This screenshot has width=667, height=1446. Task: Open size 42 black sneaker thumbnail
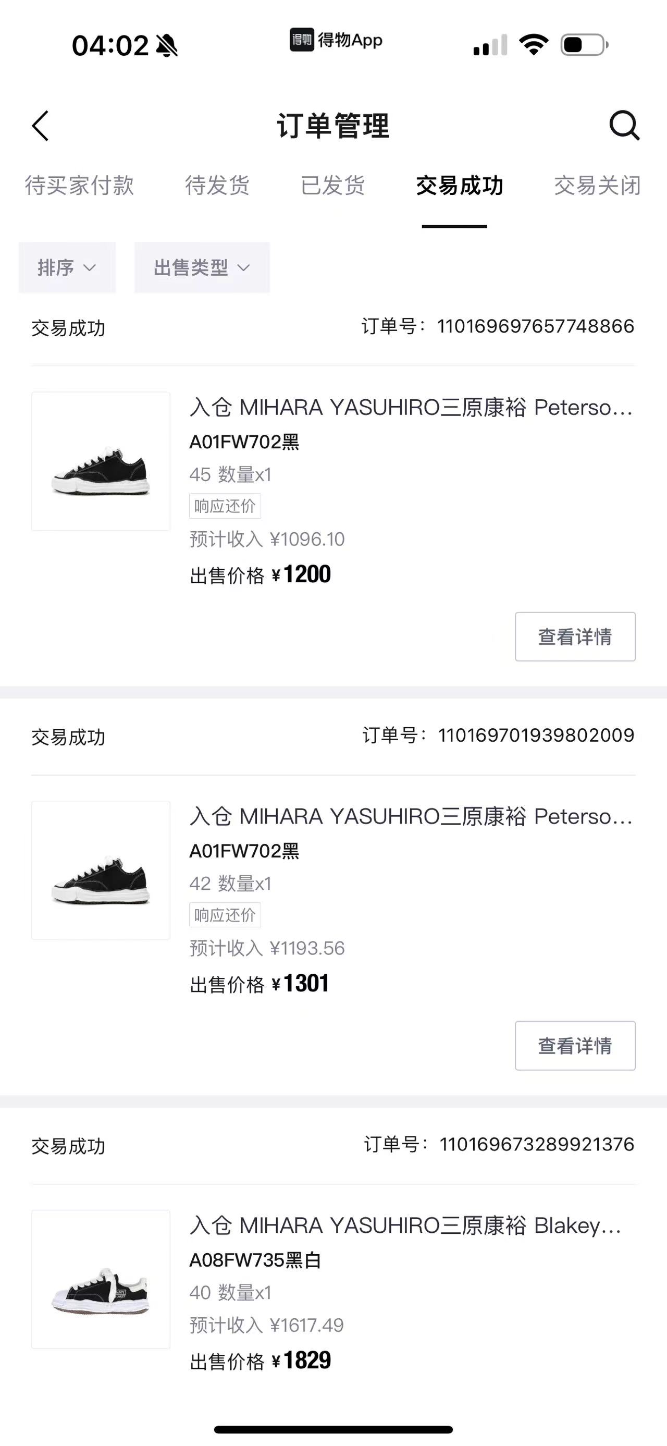point(101,871)
